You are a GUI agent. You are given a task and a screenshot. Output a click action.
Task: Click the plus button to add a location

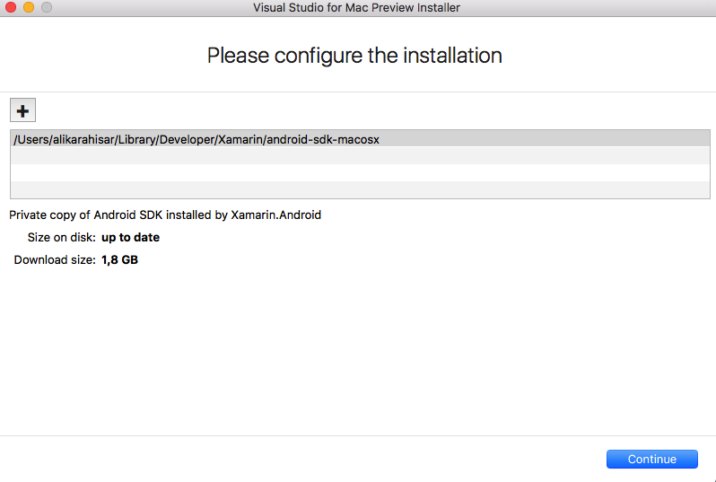click(22, 110)
